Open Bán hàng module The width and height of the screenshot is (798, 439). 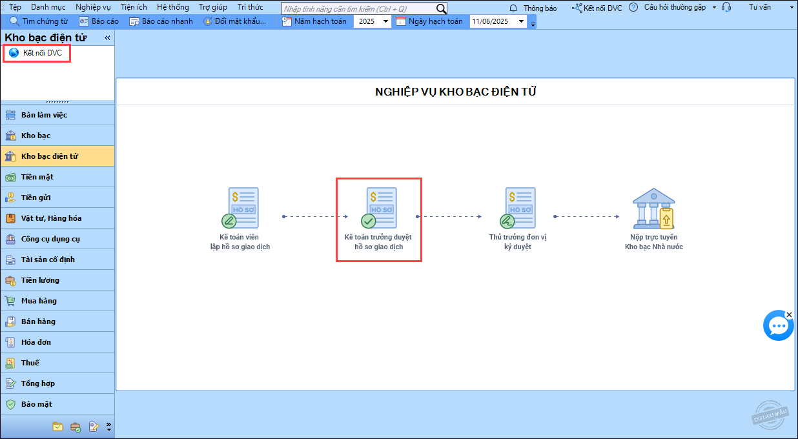click(x=57, y=322)
